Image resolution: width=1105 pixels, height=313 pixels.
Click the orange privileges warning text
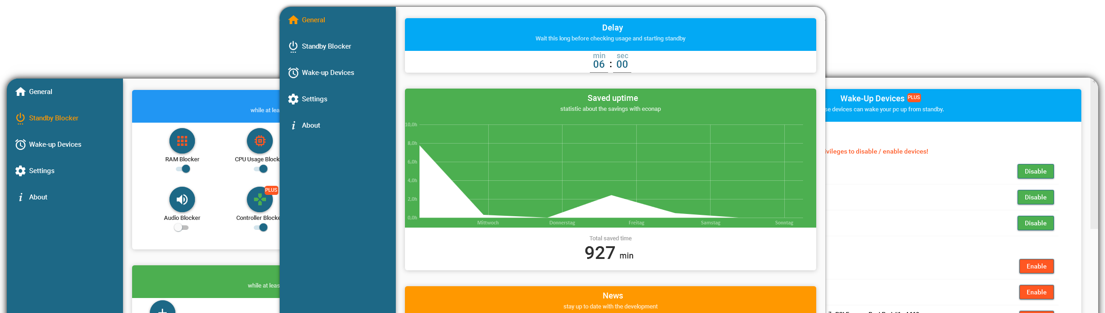coord(877,151)
